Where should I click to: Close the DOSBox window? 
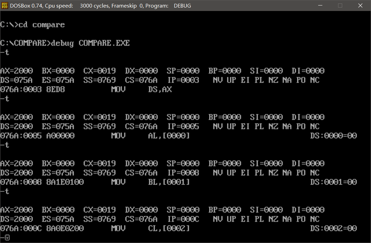pyautogui.click(x=360, y=5)
